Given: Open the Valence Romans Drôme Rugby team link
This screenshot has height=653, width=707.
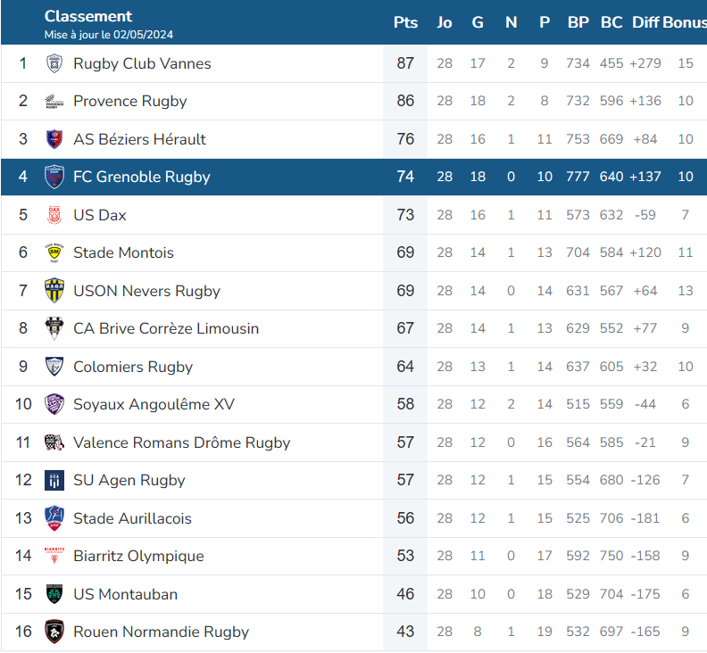Looking at the screenshot, I should [182, 442].
